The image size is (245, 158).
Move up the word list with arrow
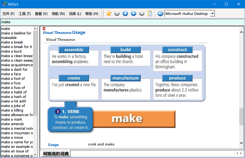pos(35,29)
